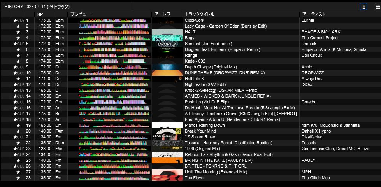Viewport: 381px width, 187px height.
Task: Click artist PHACE & SKYLARK
Action: click(x=321, y=32)
